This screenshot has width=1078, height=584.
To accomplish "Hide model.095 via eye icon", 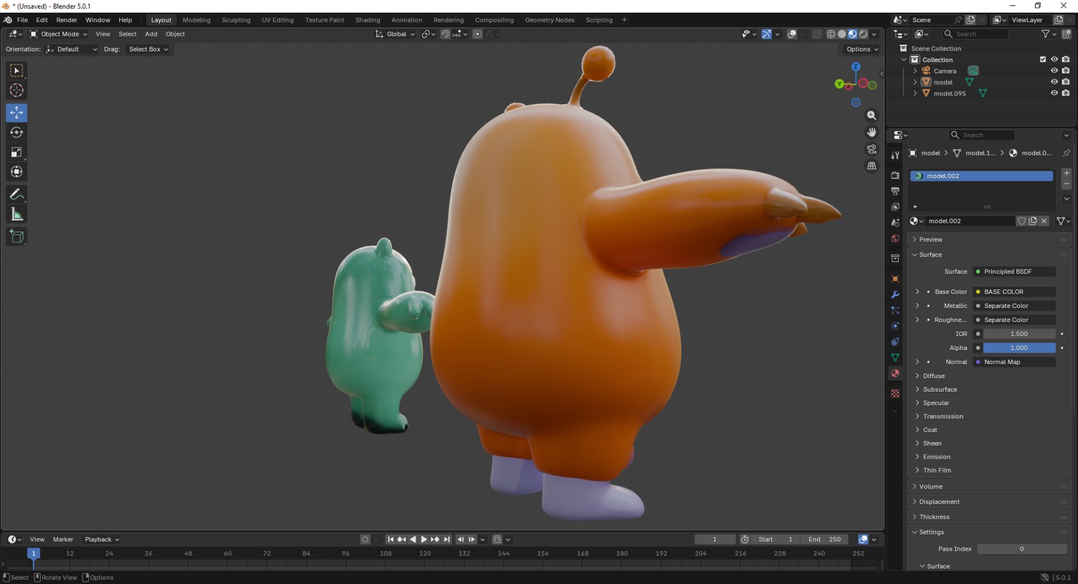I will pyautogui.click(x=1054, y=93).
